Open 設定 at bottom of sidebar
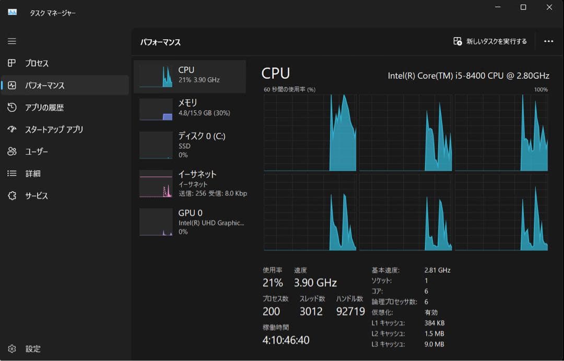This screenshot has height=361, width=564. (12, 348)
